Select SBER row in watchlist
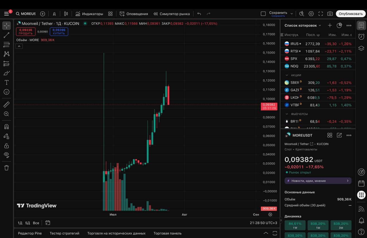 coord(318,83)
